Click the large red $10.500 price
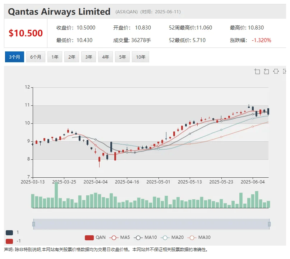Viewport: 290px width, 259px height. 26,33
